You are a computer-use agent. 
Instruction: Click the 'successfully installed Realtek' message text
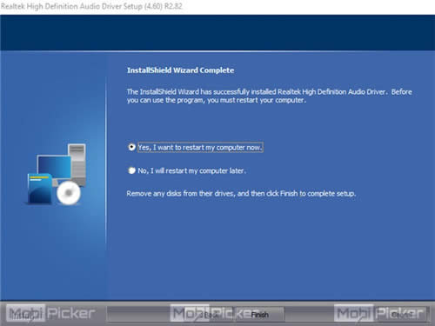point(269,96)
